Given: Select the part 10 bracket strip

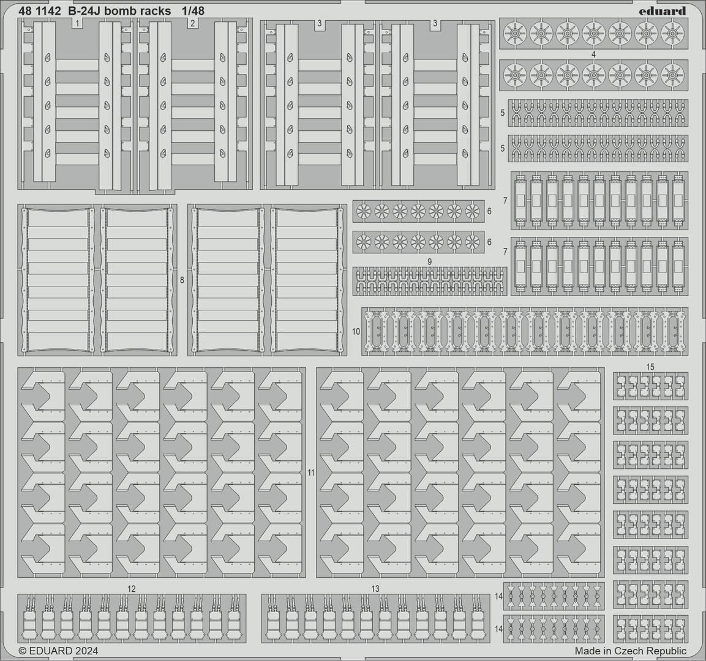Looking at the screenshot, I should (524, 331).
